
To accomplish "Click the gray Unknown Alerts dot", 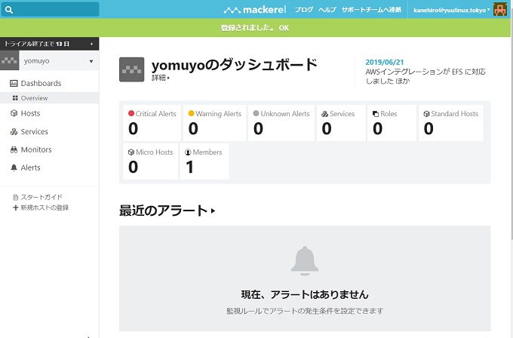I will [256, 113].
